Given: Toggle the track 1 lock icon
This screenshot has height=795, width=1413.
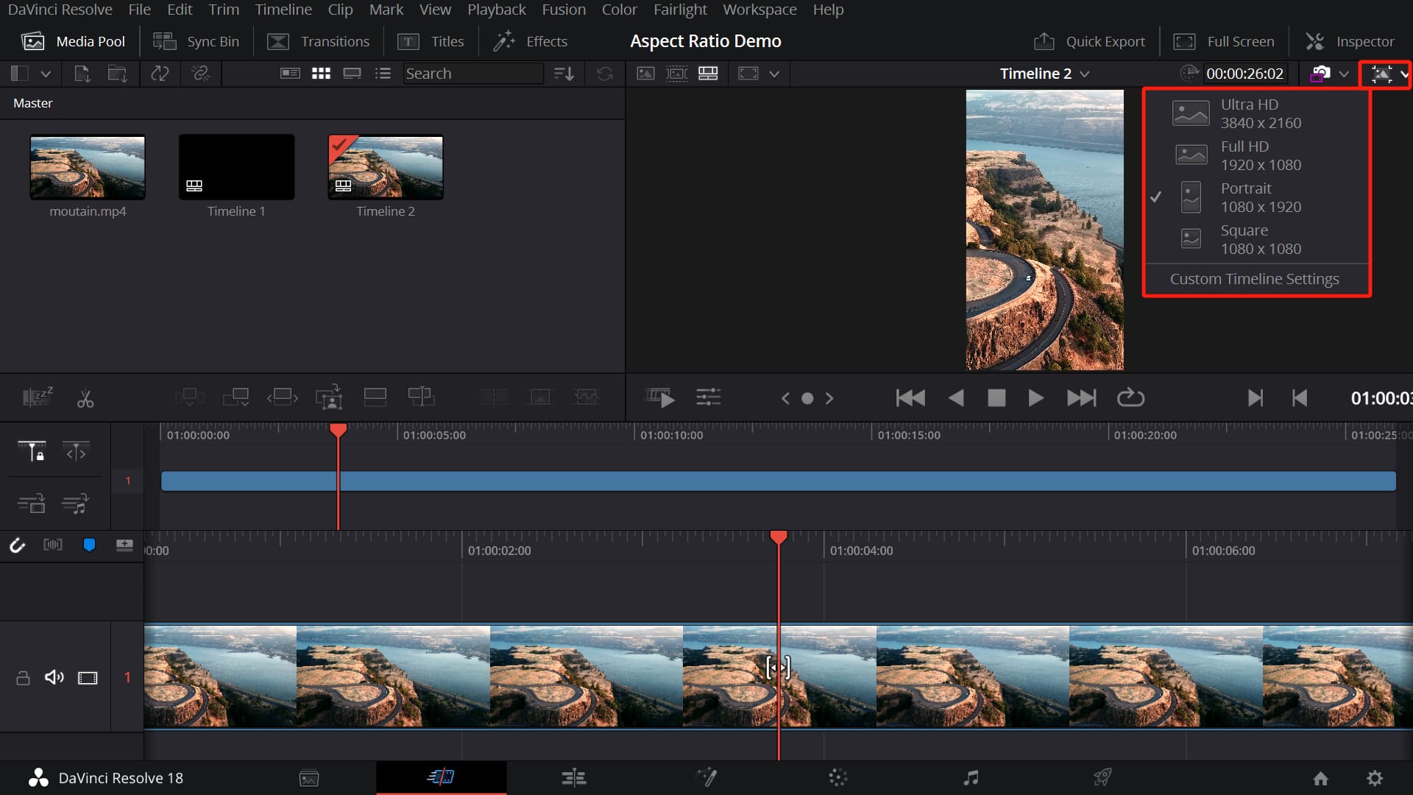Looking at the screenshot, I should [23, 678].
